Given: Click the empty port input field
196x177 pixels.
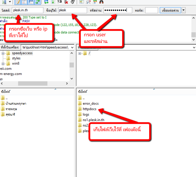Looking at the screenshot, I should pyautogui.click(x=151, y=10).
